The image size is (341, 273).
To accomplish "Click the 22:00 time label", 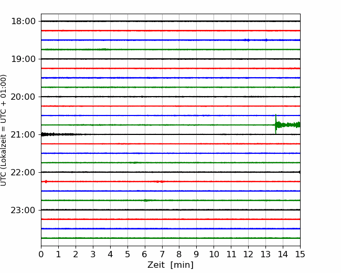I will [x=23, y=172].
